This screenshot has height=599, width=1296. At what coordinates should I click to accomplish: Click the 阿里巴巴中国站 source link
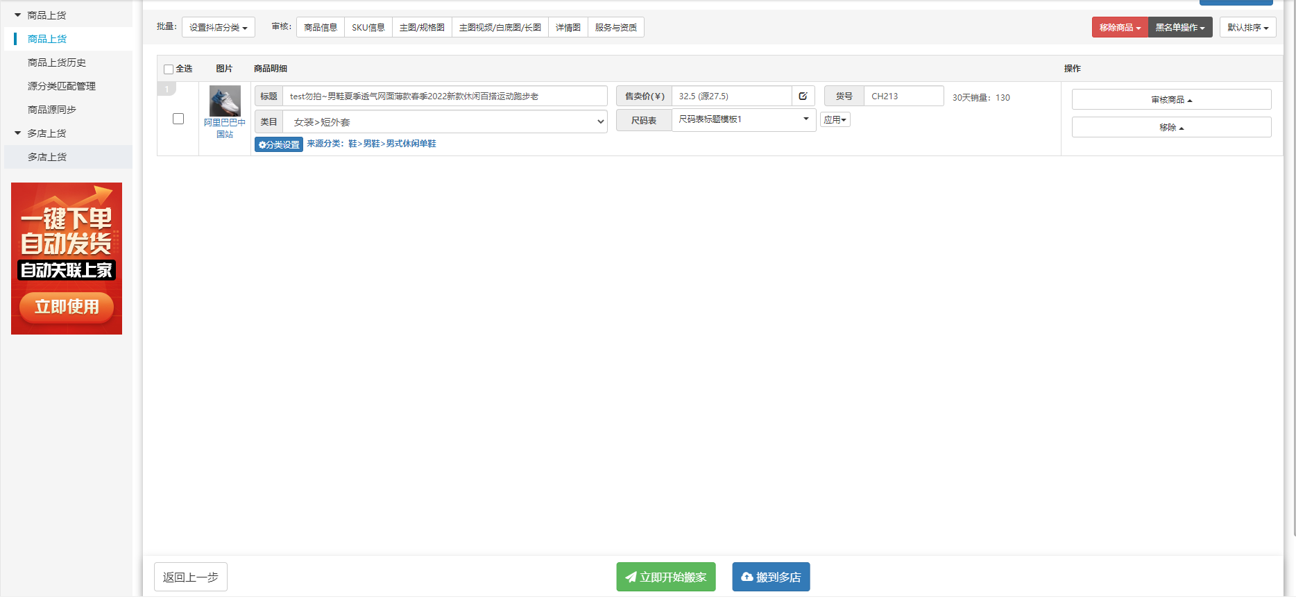(x=224, y=128)
